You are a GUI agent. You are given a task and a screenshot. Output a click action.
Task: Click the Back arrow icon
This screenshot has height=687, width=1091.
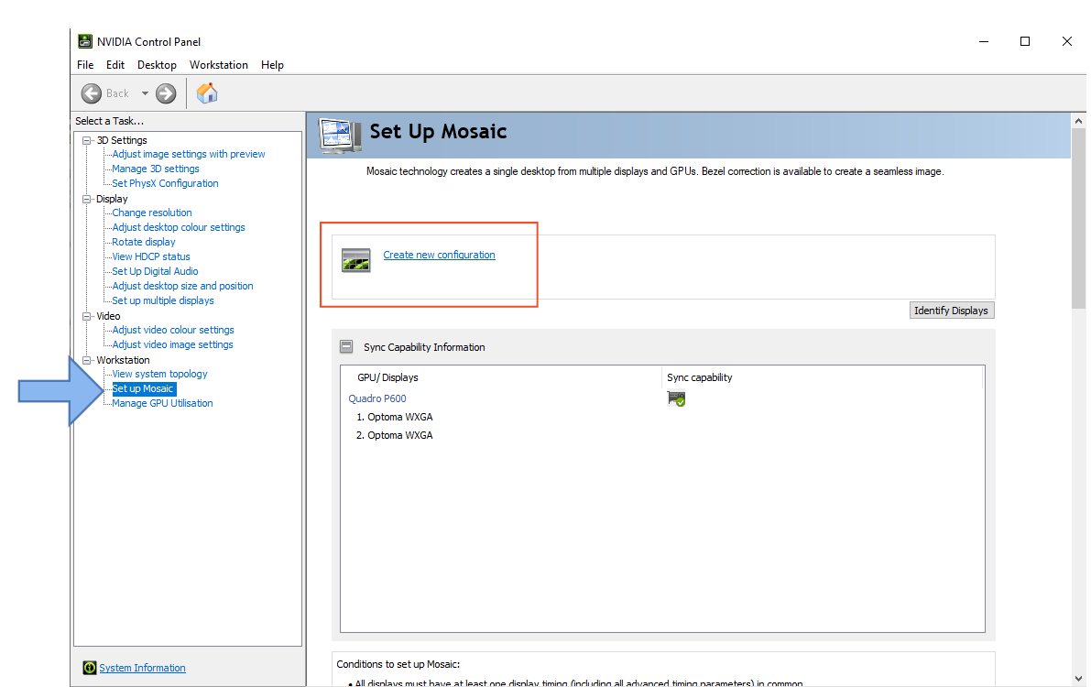click(92, 93)
